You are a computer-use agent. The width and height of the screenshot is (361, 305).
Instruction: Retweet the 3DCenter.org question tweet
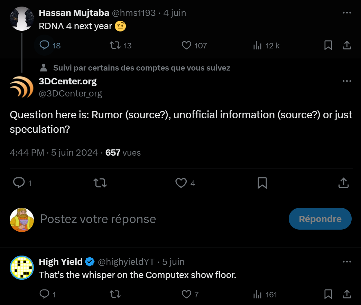click(x=100, y=183)
